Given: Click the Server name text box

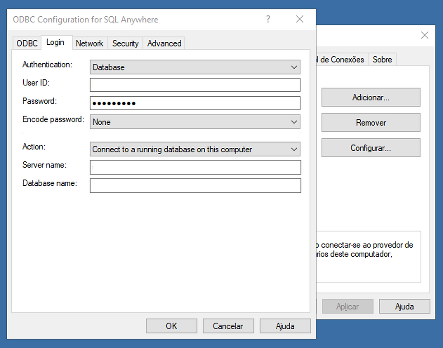Looking at the screenshot, I should 195,167.
